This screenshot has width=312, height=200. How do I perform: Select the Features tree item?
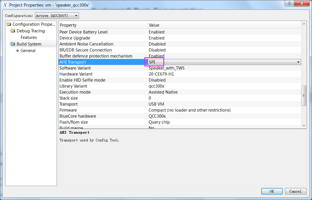[x=29, y=37]
